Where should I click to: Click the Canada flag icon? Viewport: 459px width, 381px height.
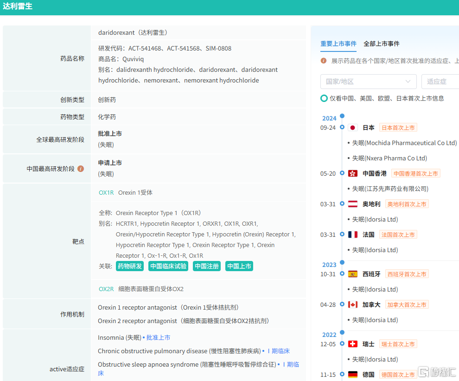click(352, 305)
